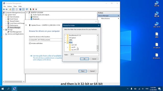Select Device Manager in the console tree
163x91 pixels.
pos(15,28)
